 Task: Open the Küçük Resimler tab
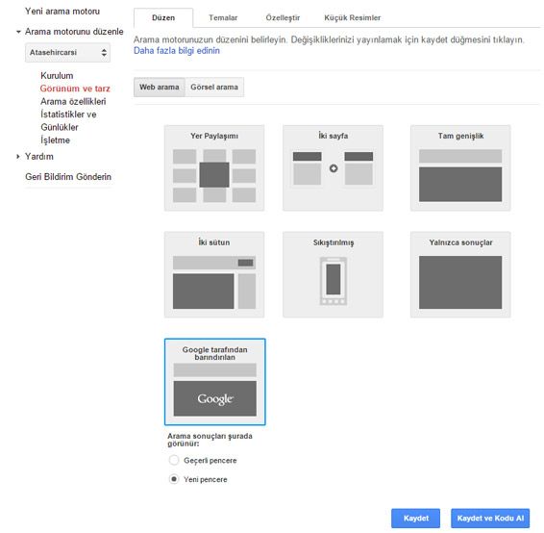click(352, 17)
